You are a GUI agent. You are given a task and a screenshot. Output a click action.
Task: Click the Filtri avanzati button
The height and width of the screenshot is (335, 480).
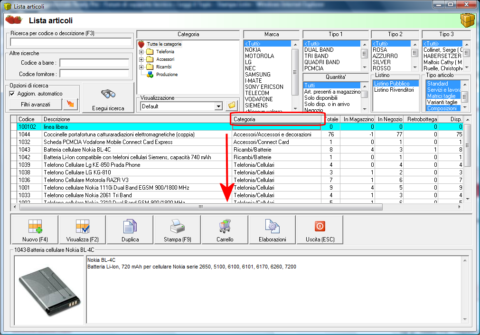[x=36, y=105]
